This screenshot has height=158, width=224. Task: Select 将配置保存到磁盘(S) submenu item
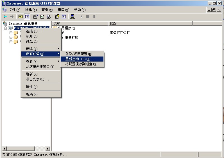pyautogui.click(x=82, y=64)
